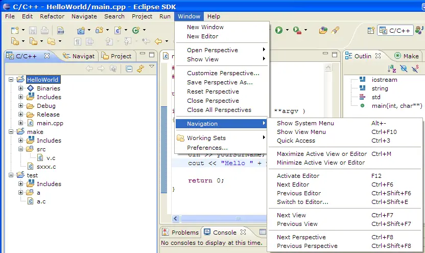Click the Search flashlight toolbar icon
This screenshot has height=253, width=425.
pos(335,30)
